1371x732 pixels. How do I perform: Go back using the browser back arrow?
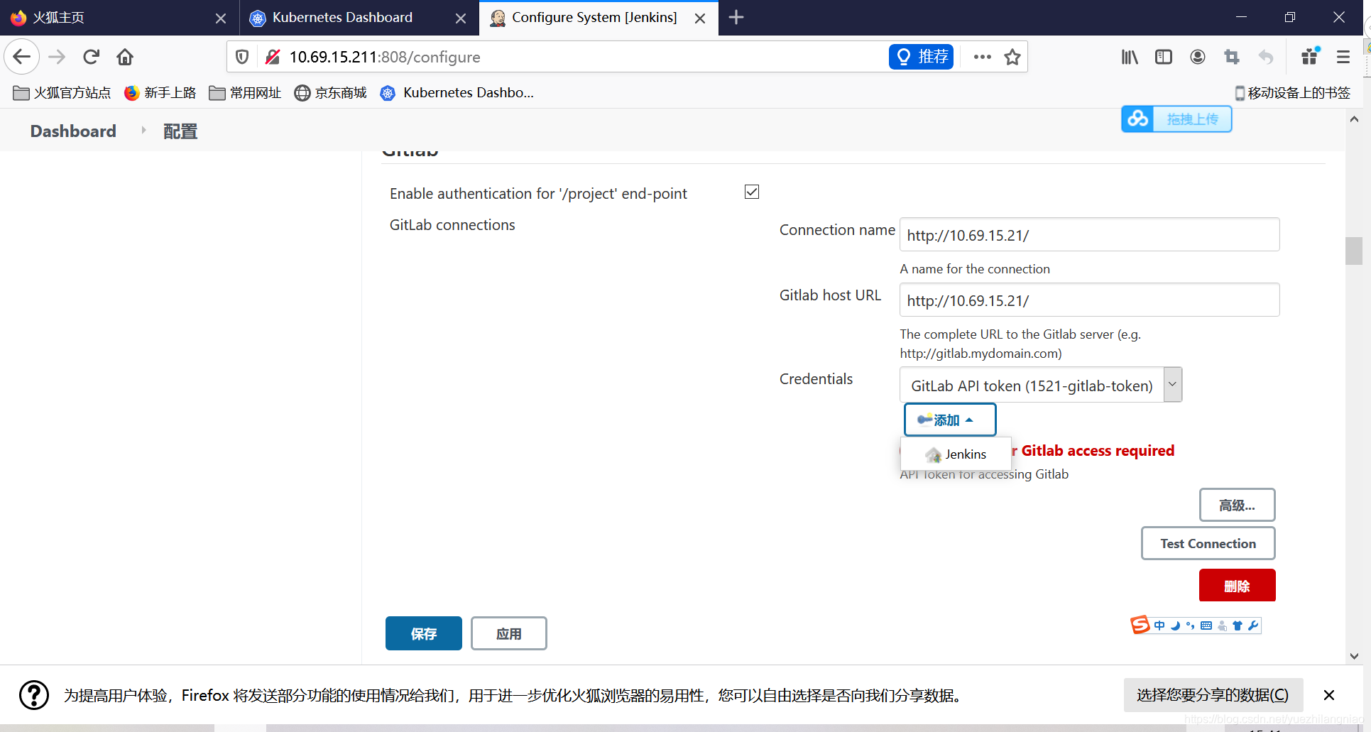pos(22,57)
